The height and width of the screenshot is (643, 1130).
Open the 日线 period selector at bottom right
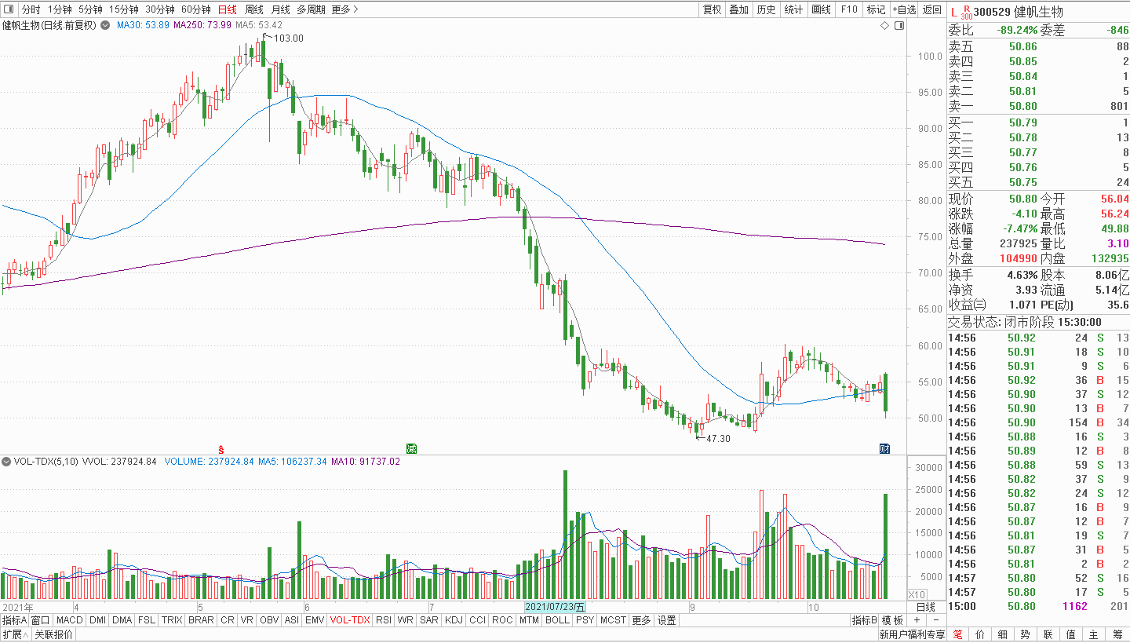point(926,607)
